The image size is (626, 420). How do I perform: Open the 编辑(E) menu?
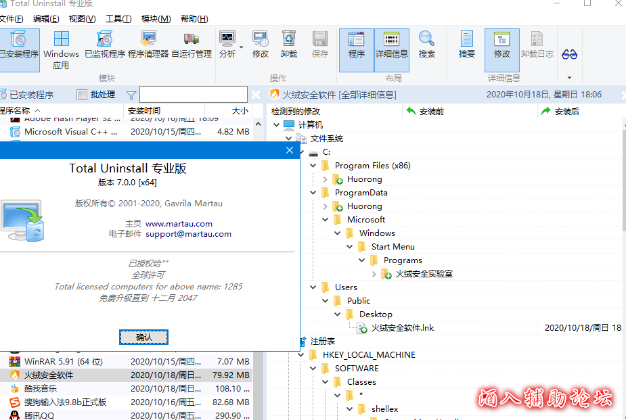click(46, 19)
